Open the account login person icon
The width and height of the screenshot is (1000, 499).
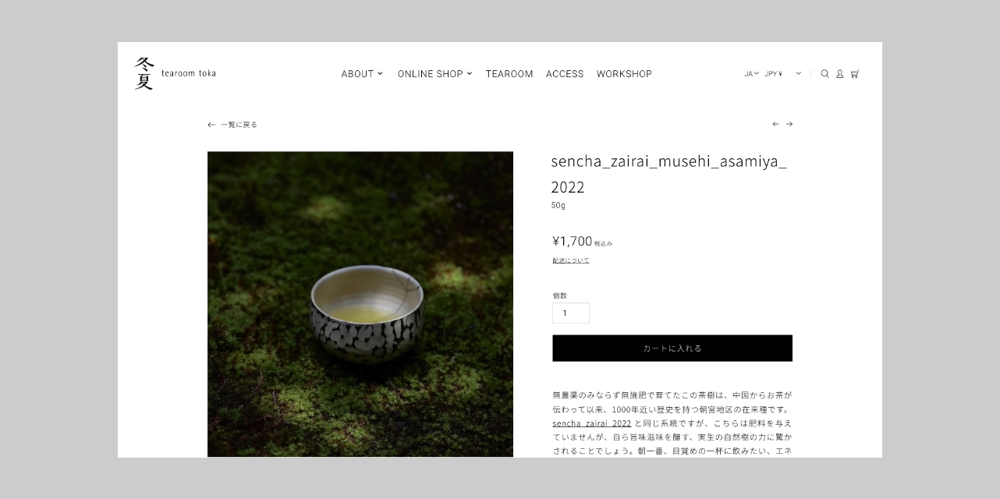[x=840, y=74]
